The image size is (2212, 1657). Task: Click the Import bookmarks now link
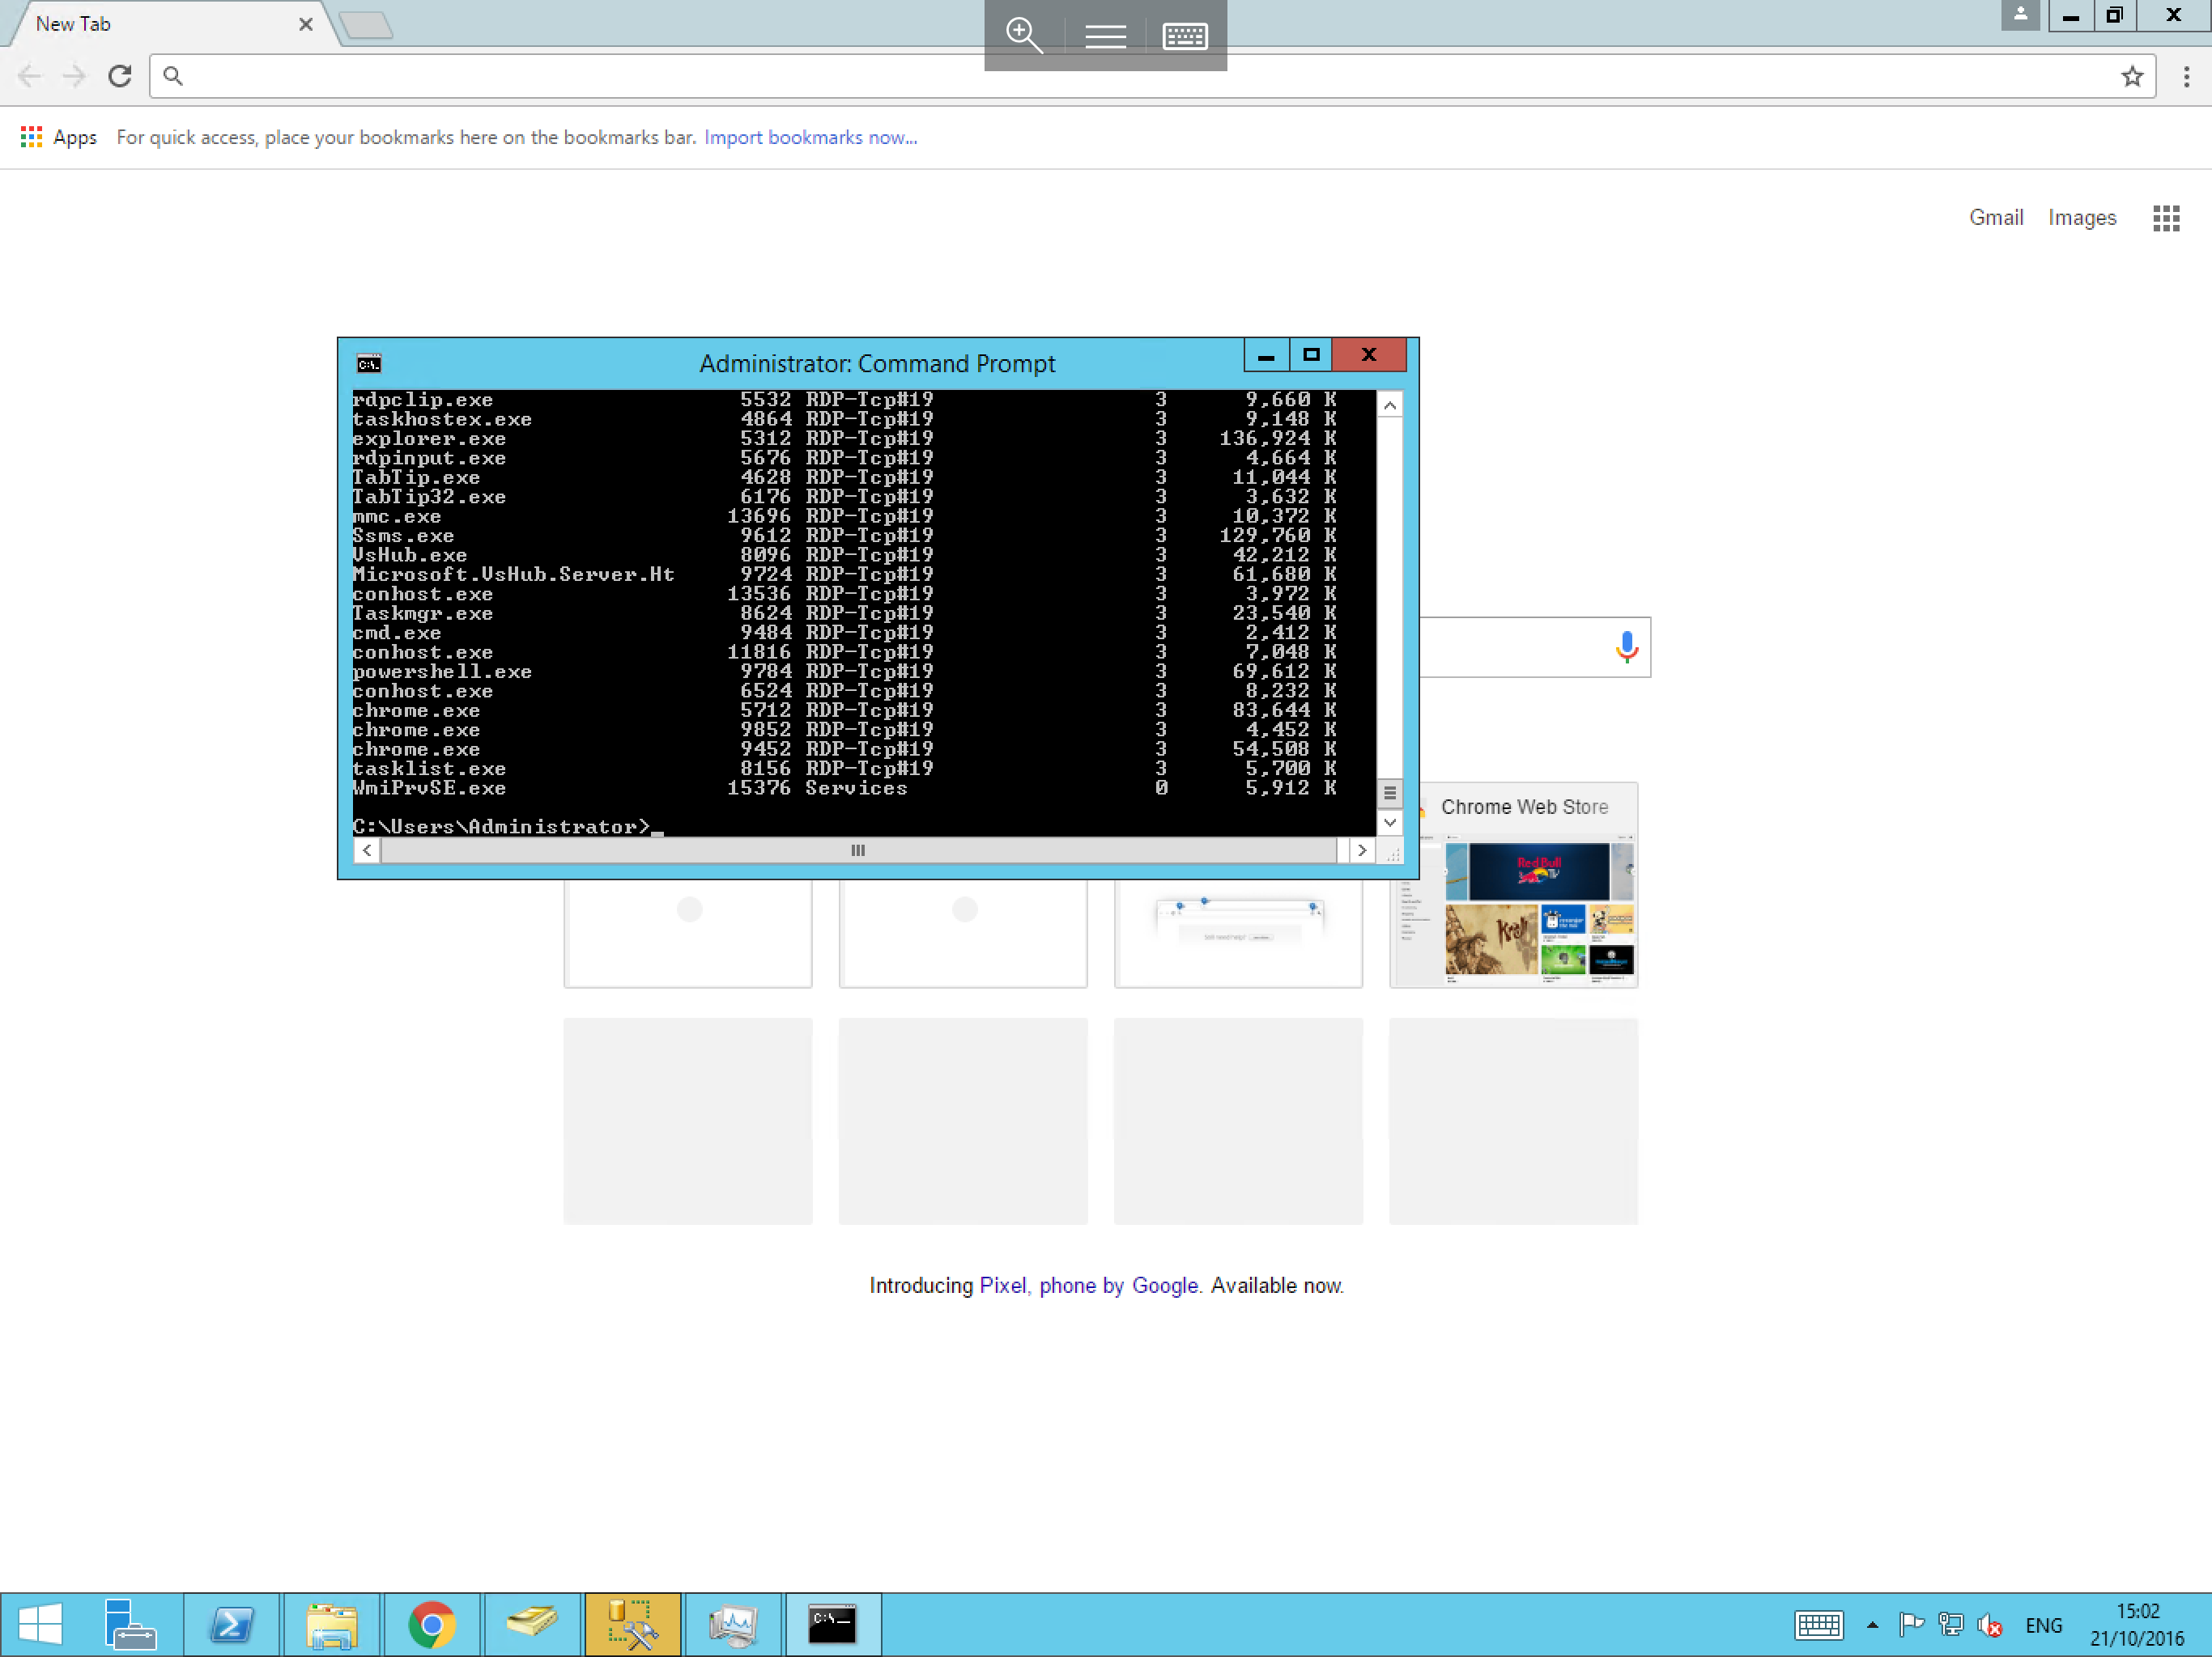810,137
